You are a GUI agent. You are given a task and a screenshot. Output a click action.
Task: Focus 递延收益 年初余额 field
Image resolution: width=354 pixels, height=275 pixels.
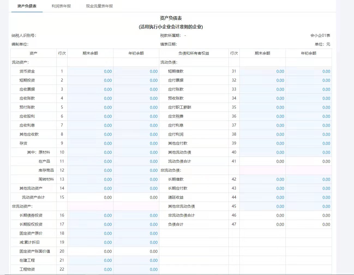pyautogui.click(x=308, y=198)
